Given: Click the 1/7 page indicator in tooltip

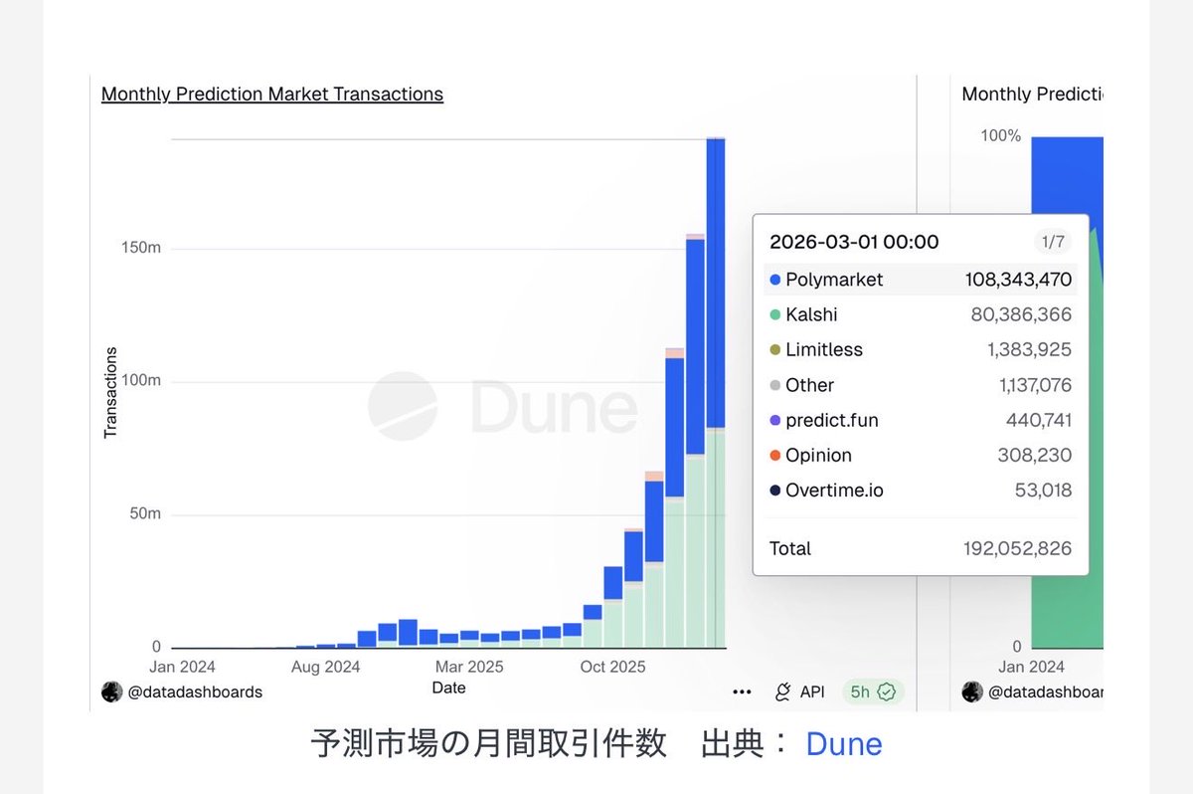Looking at the screenshot, I should click(x=1052, y=242).
